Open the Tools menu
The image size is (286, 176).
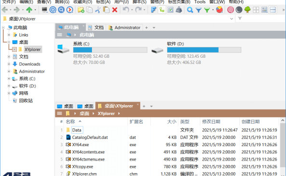(200, 2)
